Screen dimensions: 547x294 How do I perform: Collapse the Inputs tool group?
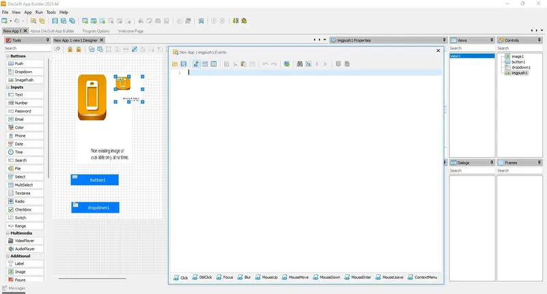(8, 88)
